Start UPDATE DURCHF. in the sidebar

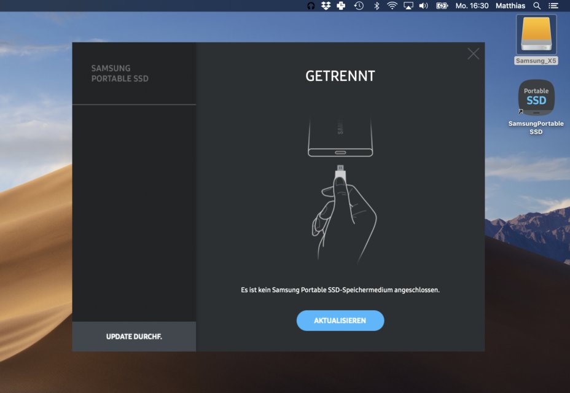(x=133, y=337)
